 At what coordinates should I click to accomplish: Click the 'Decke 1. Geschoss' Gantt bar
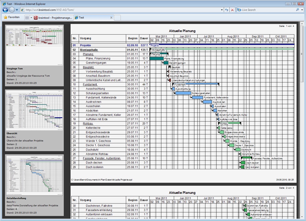[x=232, y=145]
